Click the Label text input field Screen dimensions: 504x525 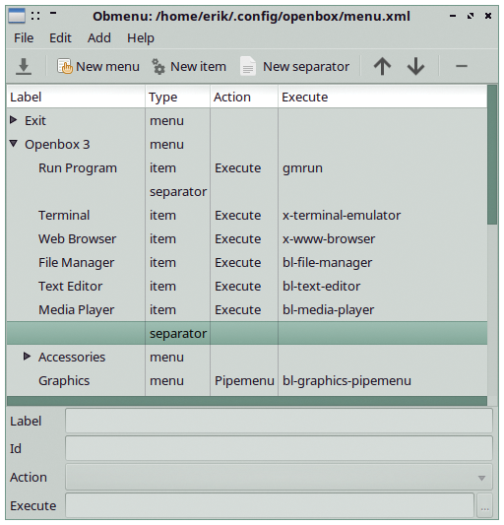(279, 421)
